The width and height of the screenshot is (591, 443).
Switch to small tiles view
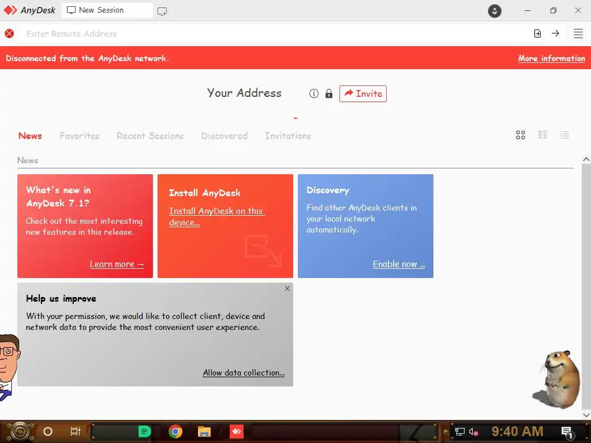tap(543, 135)
